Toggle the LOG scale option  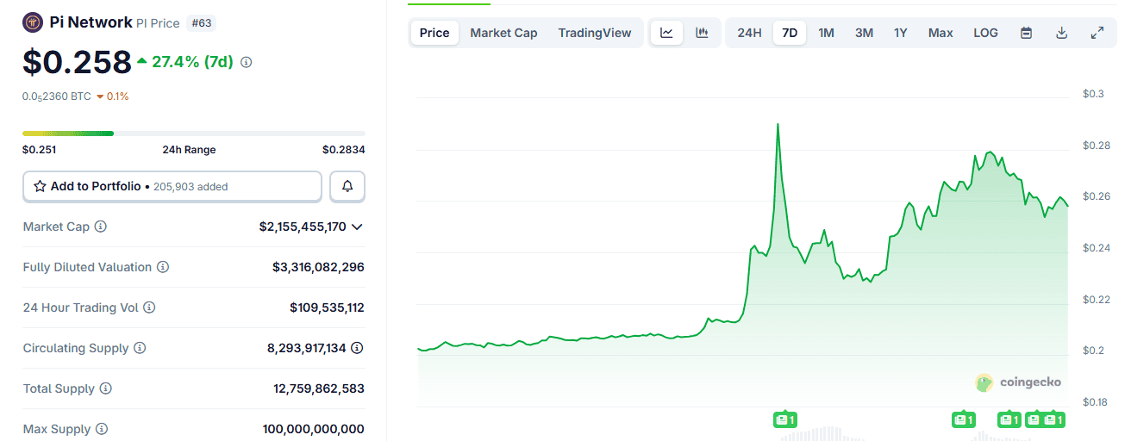coord(985,33)
